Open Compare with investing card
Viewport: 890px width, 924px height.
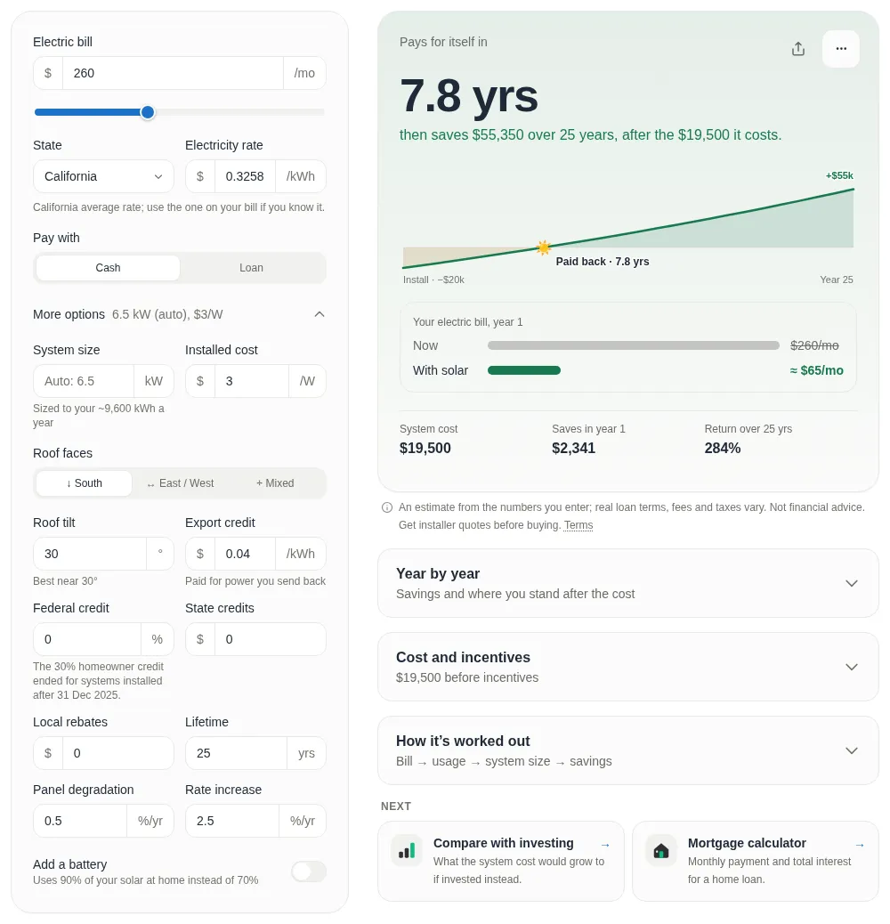pyautogui.click(x=501, y=861)
